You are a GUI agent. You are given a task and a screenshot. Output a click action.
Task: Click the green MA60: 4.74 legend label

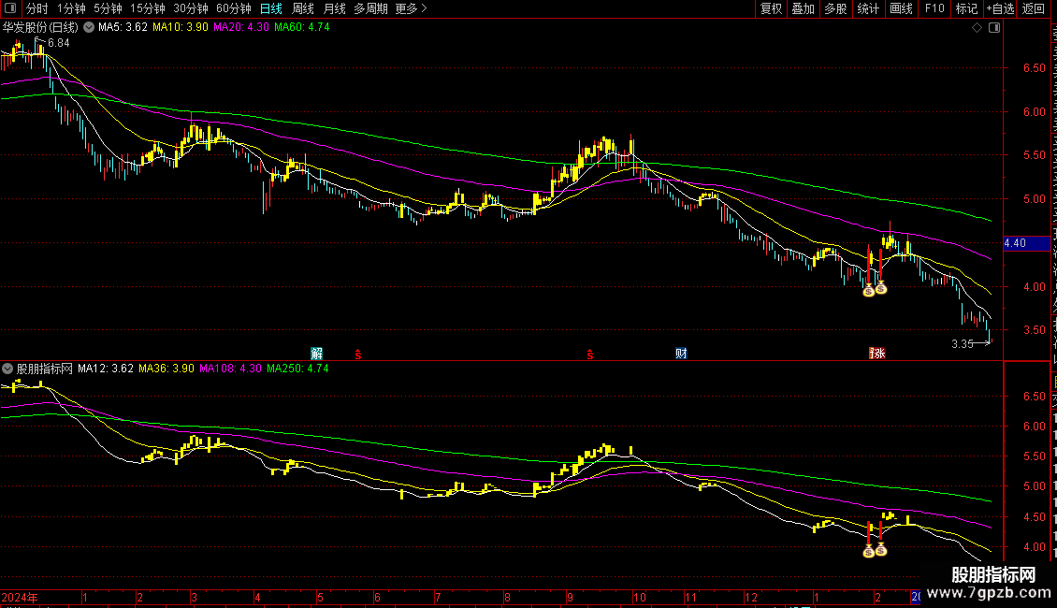coord(301,28)
